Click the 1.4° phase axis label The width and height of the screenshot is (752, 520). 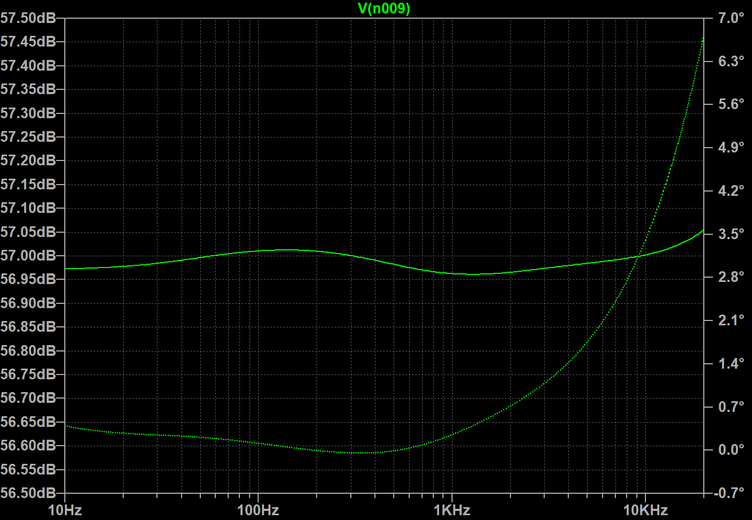[x=731, y=364]
